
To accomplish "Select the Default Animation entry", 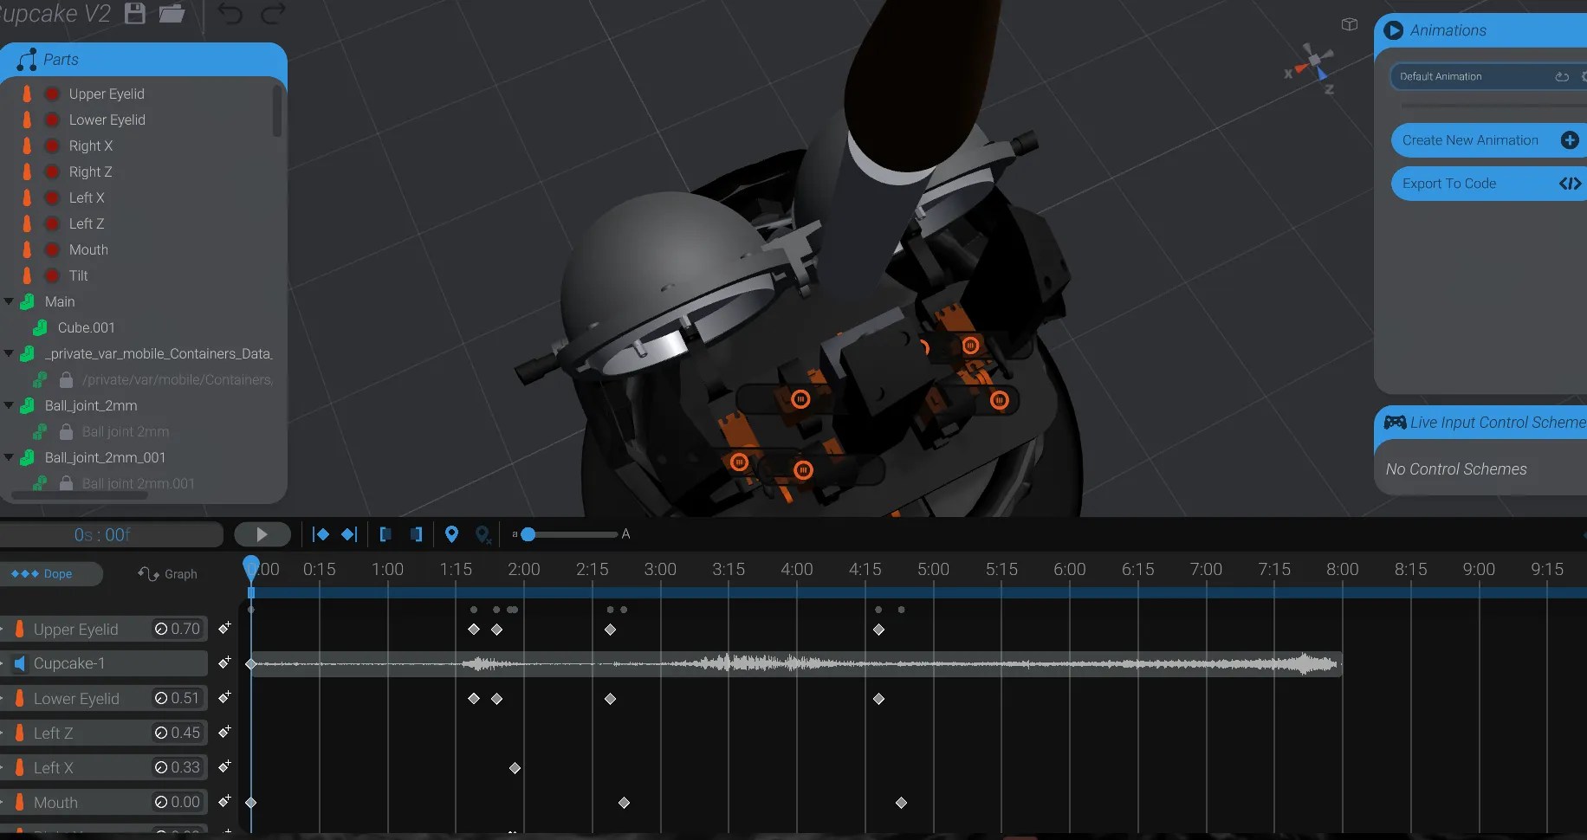I will (1488, 76).
